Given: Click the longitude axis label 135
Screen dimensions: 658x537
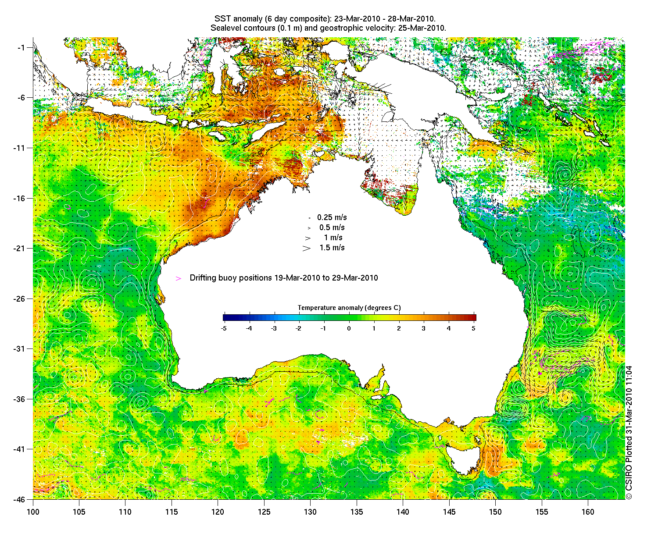Looking at the screenshot, I should point(357,512).
